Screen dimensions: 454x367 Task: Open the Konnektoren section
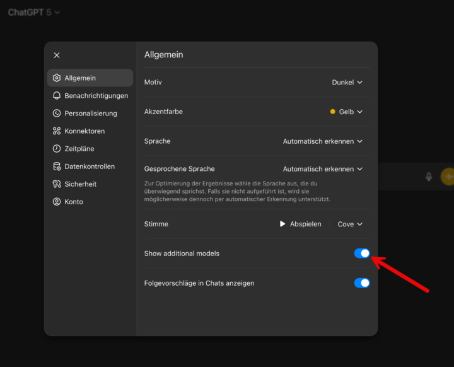(x=90, y=131)
